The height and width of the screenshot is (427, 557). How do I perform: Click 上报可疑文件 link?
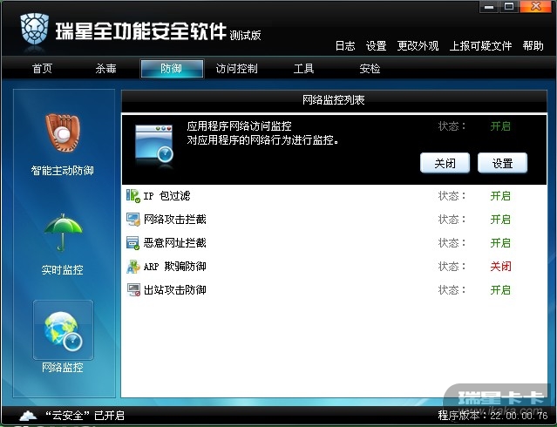tap(480, 46)
